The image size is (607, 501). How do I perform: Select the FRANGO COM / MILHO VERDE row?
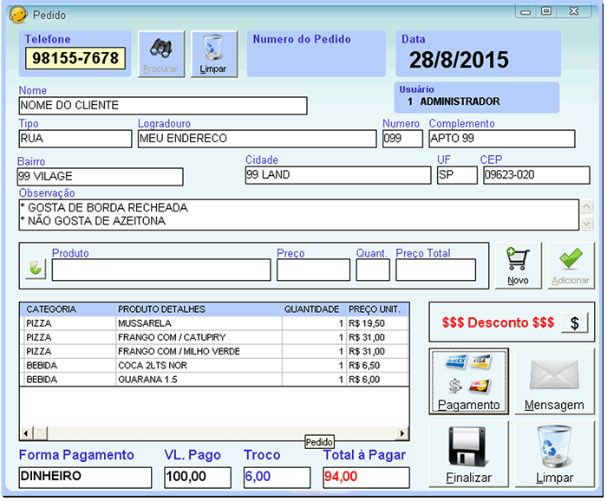pos(214,351)
